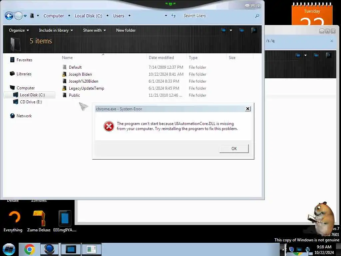Click the help icon in Explorer toolbar
Screen dimensions: 341x256
click(x=254, y=30)
